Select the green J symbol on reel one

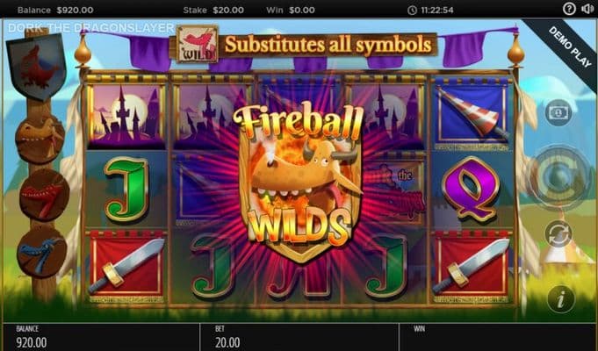(x=126, y=190)
